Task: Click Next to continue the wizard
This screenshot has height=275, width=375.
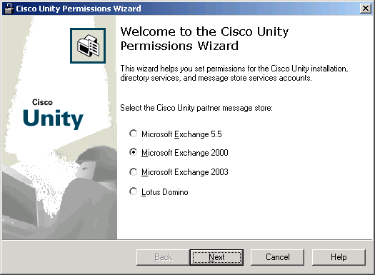Action: (x=216, y=257)
